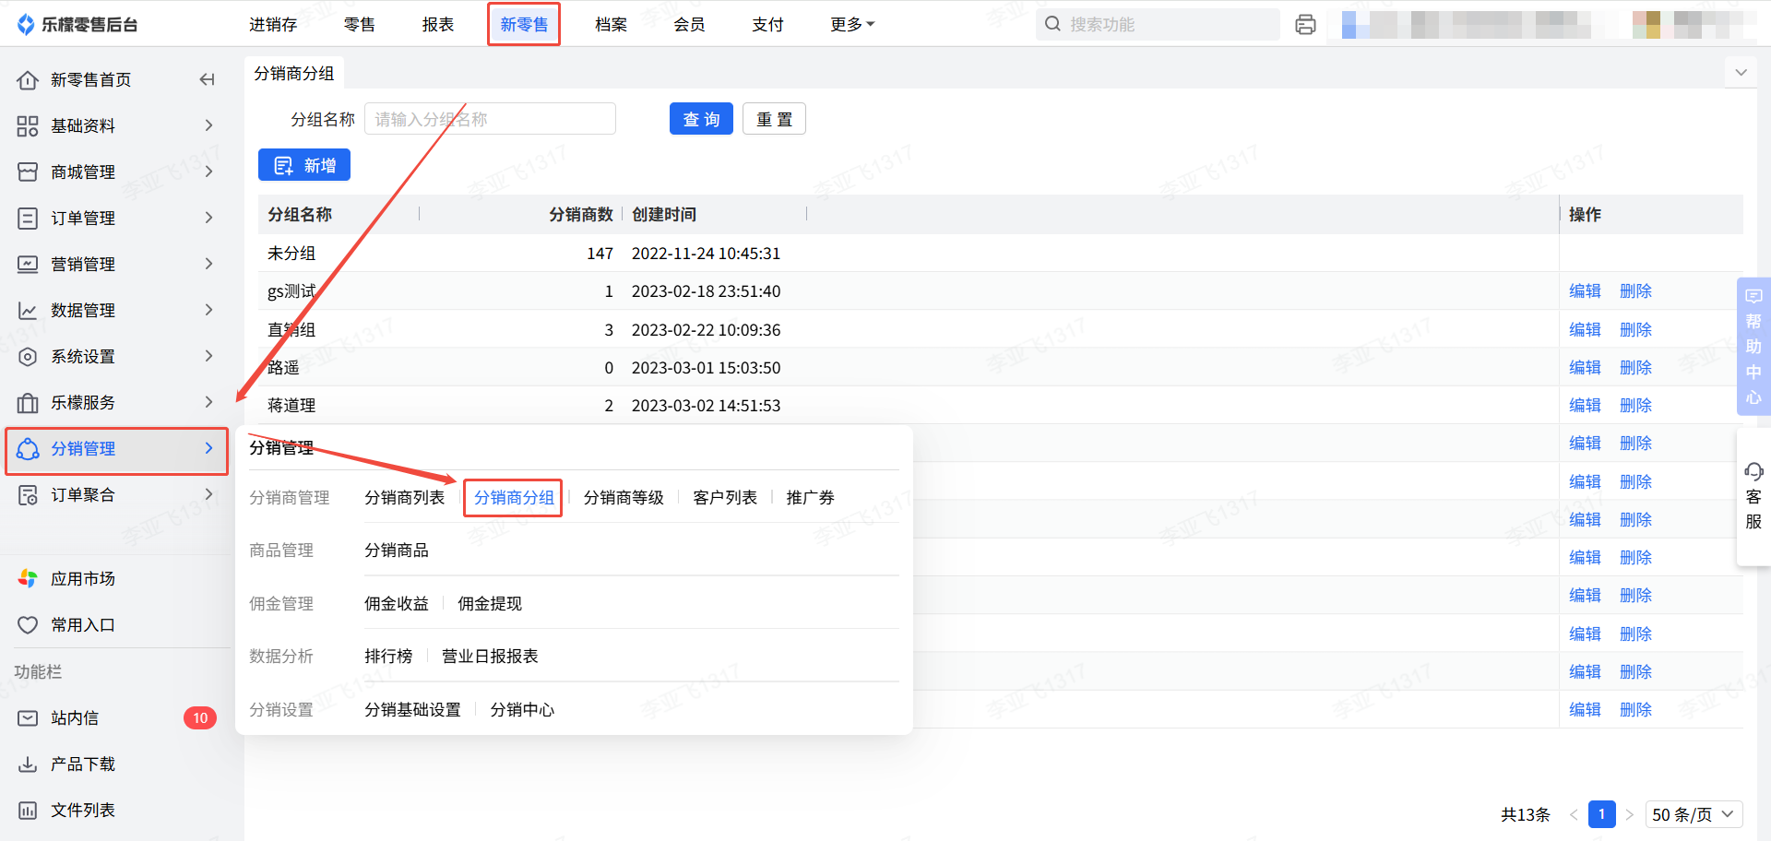Expand the 营销管理 submenu chevron
1771x841 pixels.
pos(208,264)
